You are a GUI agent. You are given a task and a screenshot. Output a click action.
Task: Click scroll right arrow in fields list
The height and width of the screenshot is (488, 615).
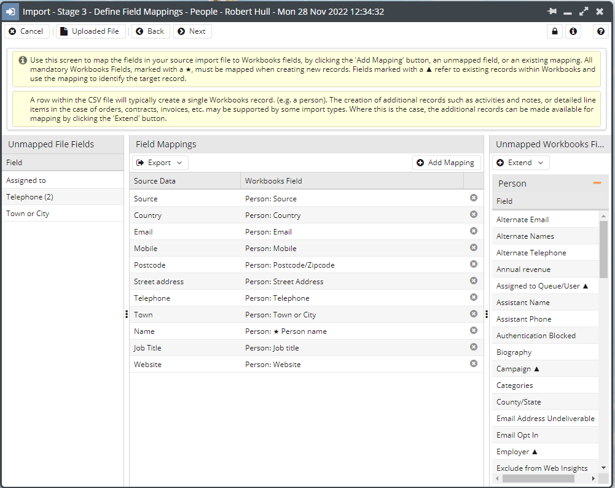pyautogui.click(x=593, y=478)
